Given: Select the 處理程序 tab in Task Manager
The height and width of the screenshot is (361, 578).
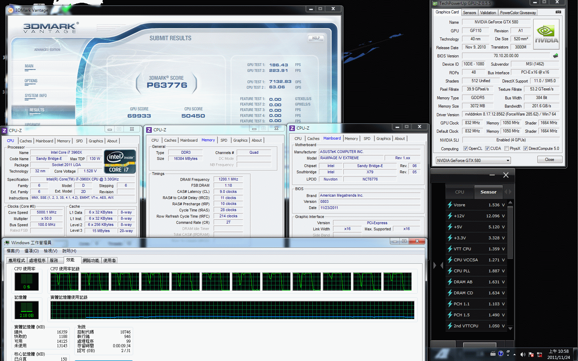Looking at the screenshot, I should (x=37, y=261).
